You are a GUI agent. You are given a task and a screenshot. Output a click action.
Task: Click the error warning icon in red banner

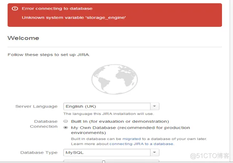pyautogui.click(x=15, y=8)
